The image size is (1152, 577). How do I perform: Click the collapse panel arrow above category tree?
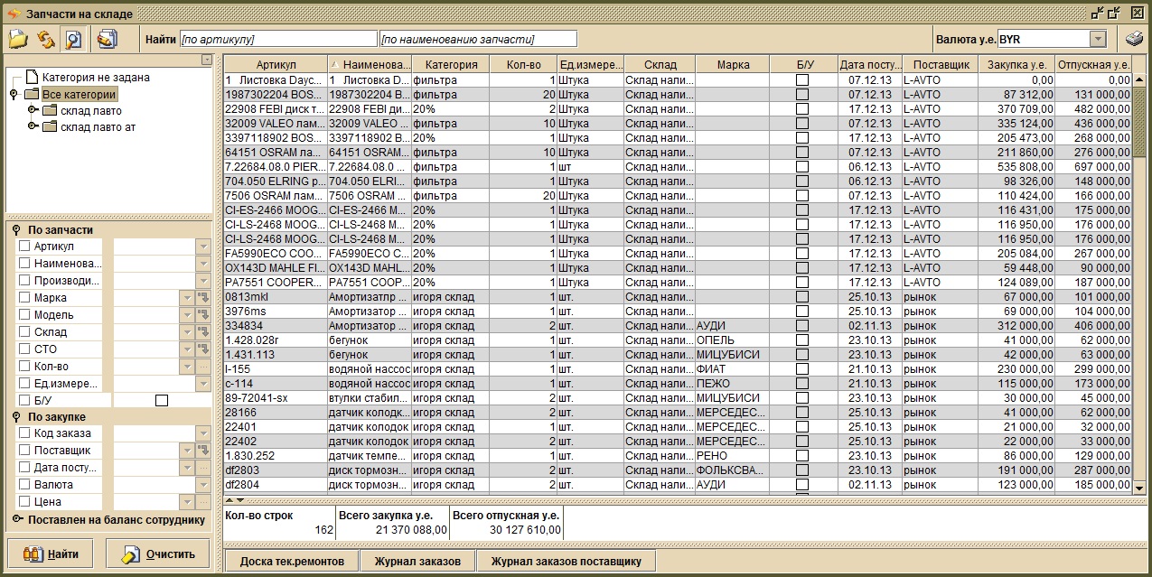point(207,60)
